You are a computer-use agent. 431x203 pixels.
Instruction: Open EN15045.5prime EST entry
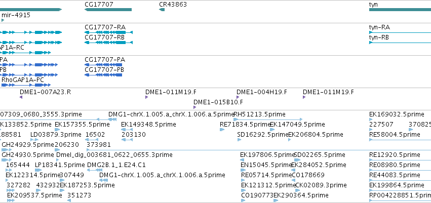[x=266, y=165]
